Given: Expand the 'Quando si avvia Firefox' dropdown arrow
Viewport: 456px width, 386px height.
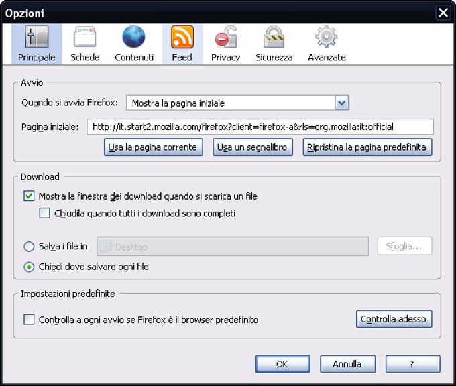Looking at the screenshot, I should 342,103.
